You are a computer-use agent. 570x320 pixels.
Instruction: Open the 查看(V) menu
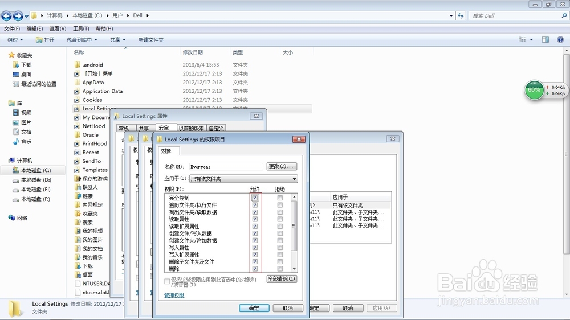tap(58, 28)
